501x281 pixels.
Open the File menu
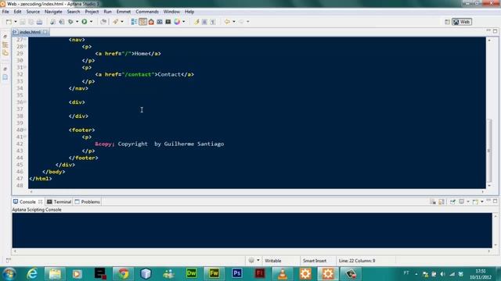tap(5, 12)
